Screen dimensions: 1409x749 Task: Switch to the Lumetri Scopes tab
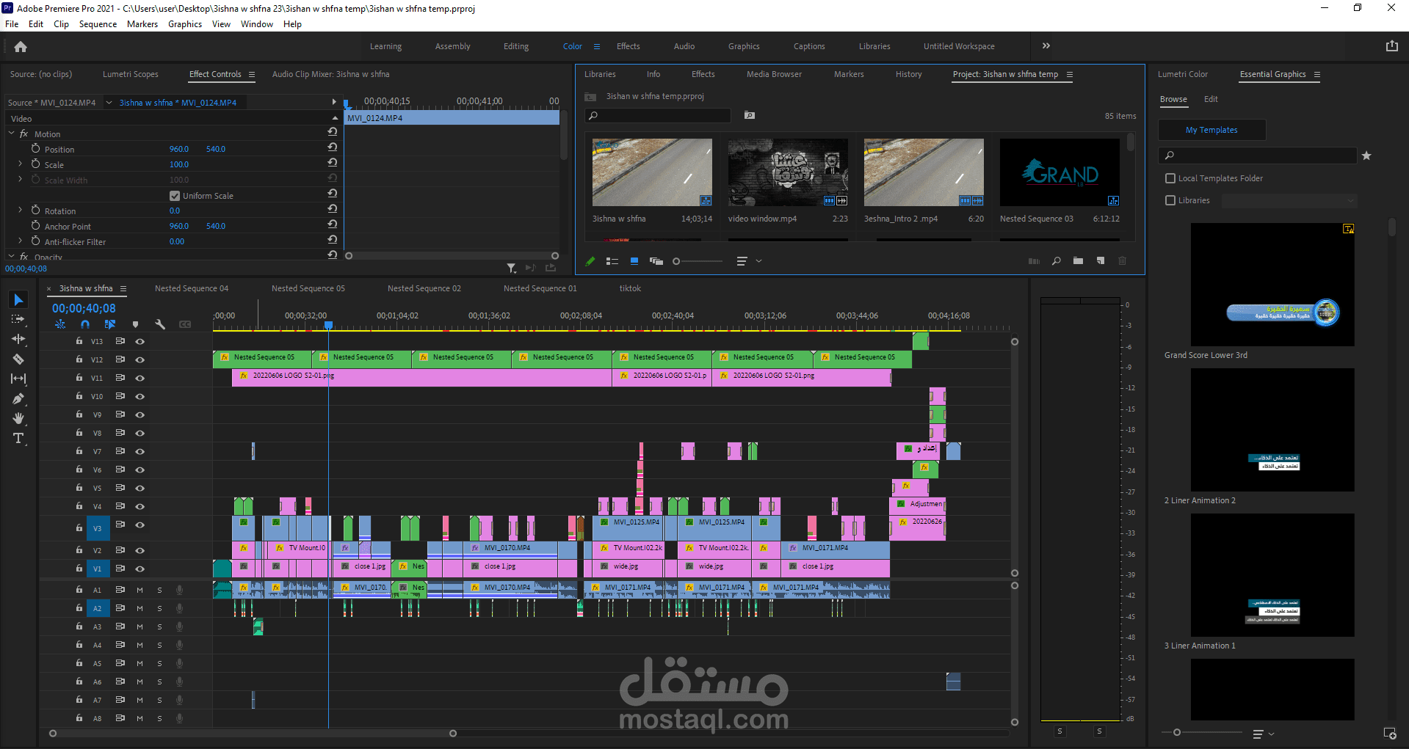click(131, 74)
